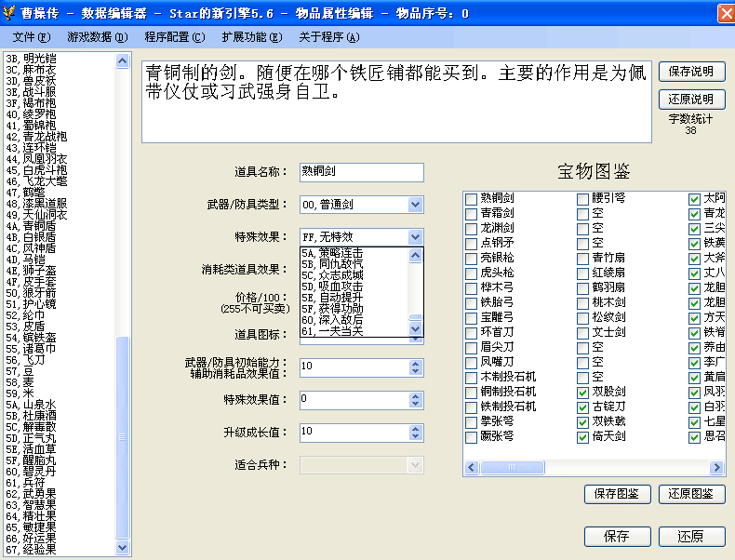The image size is (735, 560).
Task: Check the 熟铜剑 checkbox in 宝物图鉴
Action: point(472,198)
